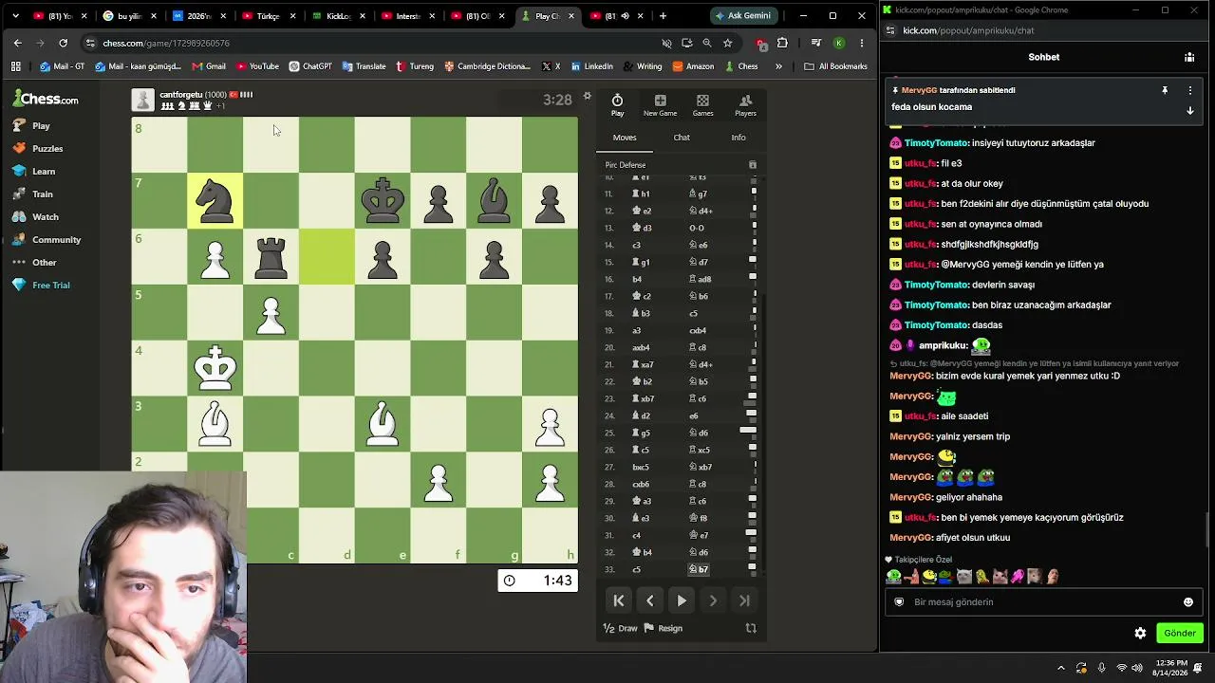
Task: Open the browser extensions puzzle icon
Action: click(x=782, y=43)
